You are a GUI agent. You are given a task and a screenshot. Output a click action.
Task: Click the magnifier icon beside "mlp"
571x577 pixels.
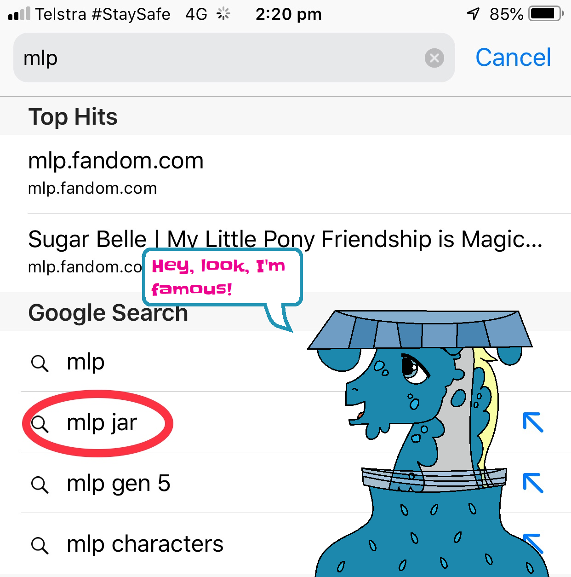tap(40, 363)
